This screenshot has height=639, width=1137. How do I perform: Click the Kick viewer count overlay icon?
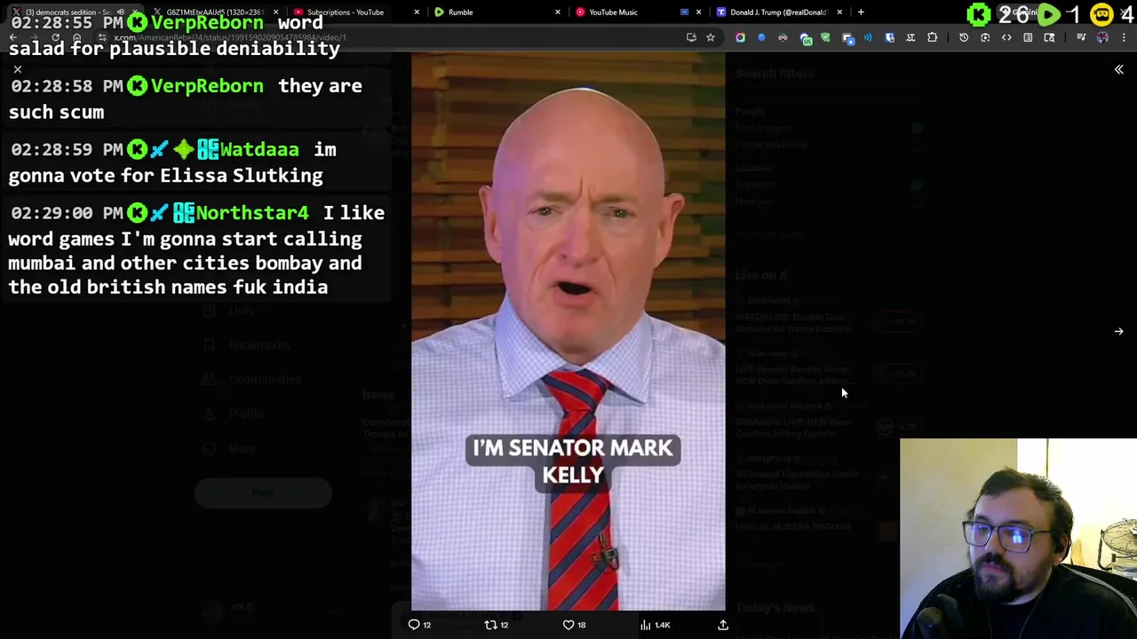(979, 14)
